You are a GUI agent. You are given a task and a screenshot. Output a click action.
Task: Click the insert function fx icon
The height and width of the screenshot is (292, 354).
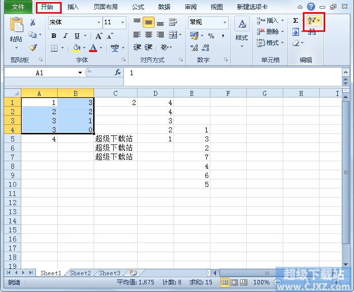click(118, 72)
